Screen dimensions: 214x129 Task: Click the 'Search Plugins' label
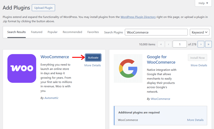pos(113,32)
